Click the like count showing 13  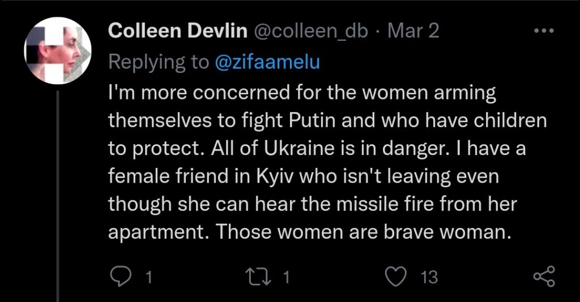coord(430,277)
